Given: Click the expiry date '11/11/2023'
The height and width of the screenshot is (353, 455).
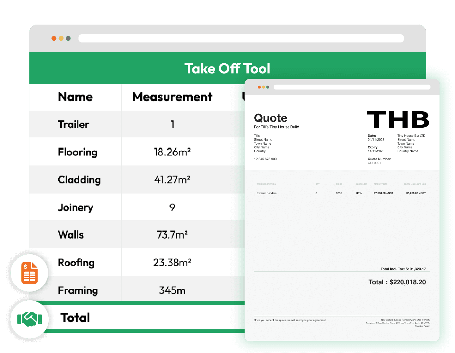Looking at the screenshot, I should click(376, 151).
